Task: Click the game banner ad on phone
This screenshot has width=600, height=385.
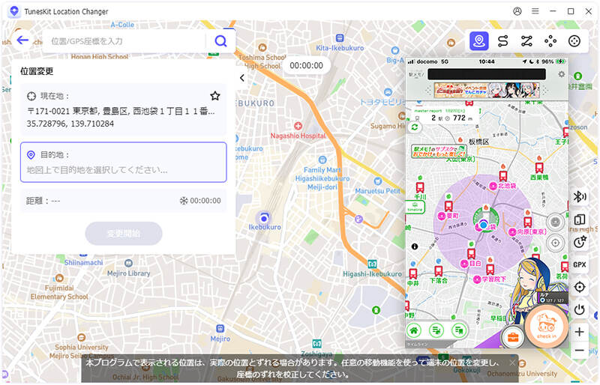Action: (x=487, y=90)
